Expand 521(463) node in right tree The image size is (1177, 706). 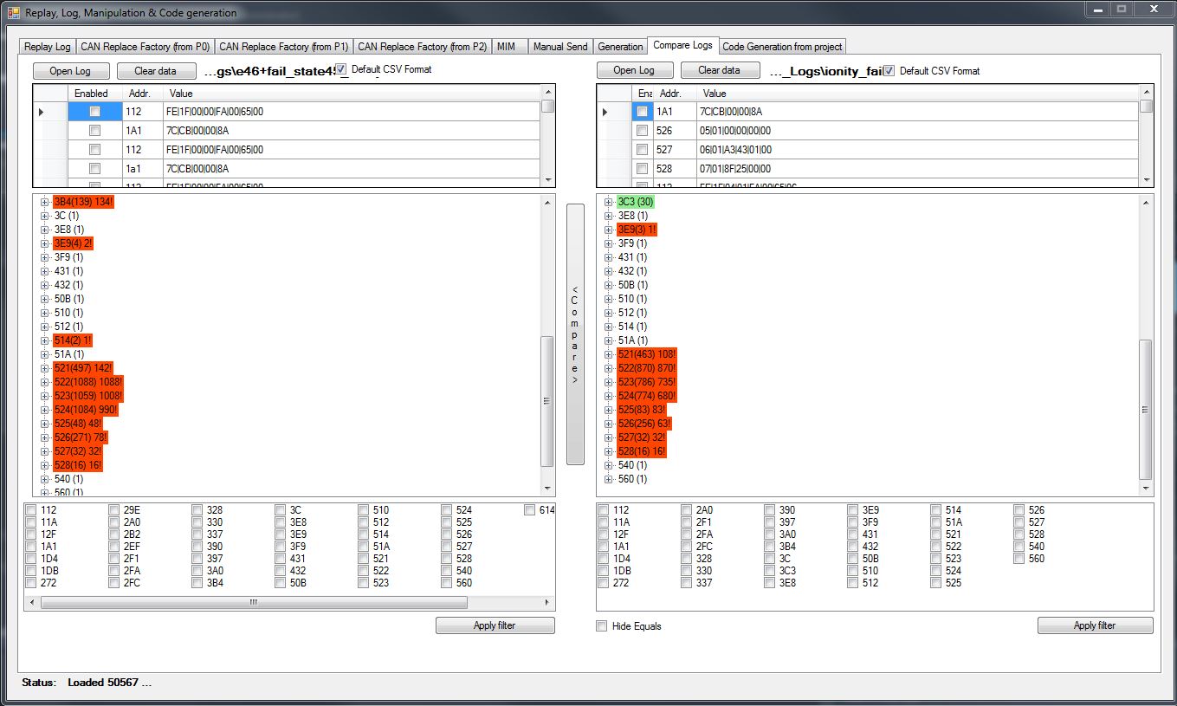[x=609, y=354]
